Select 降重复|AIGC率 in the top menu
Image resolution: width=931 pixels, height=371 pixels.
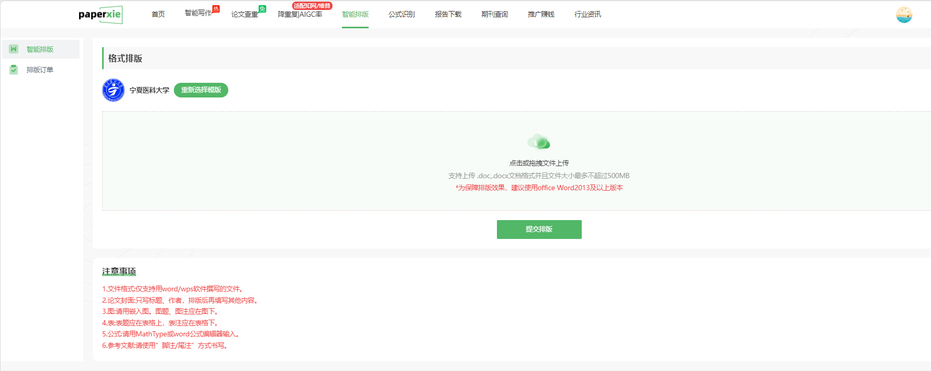click(x=300, y=15)
